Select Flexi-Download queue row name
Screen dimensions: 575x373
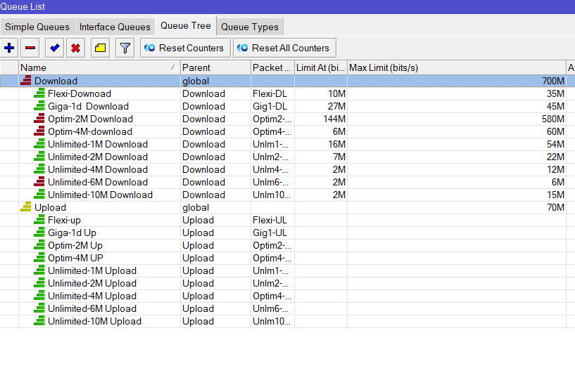pos(80,93)
